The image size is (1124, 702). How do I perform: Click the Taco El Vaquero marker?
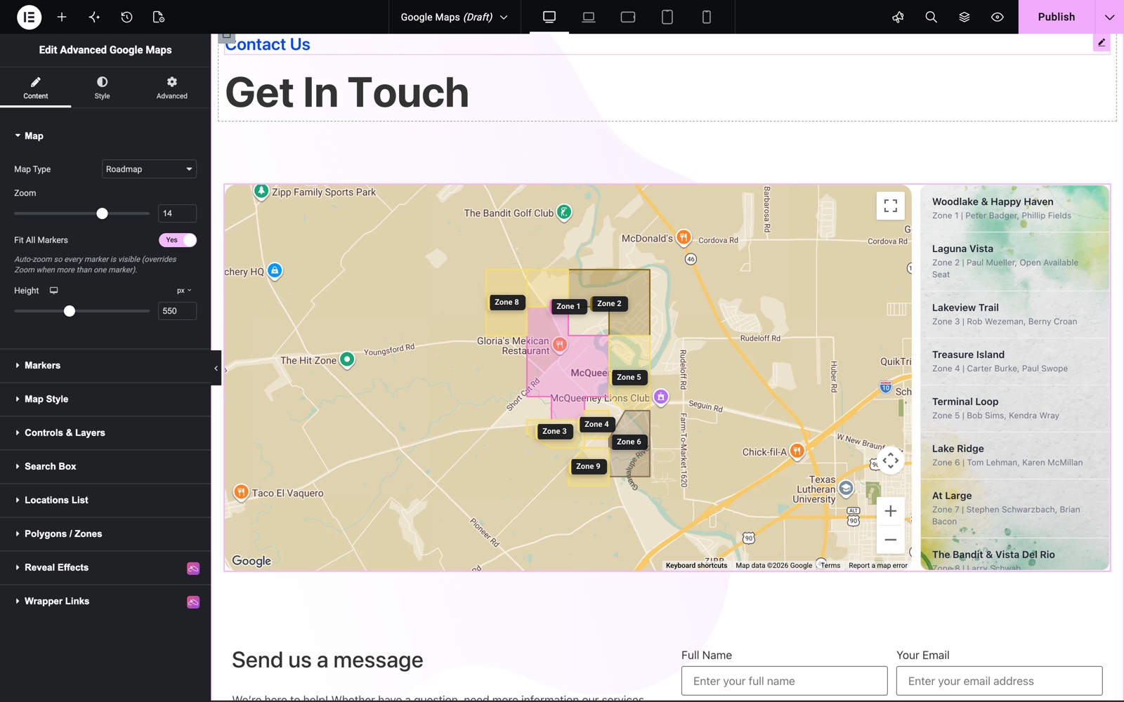(x=241, y=492)
